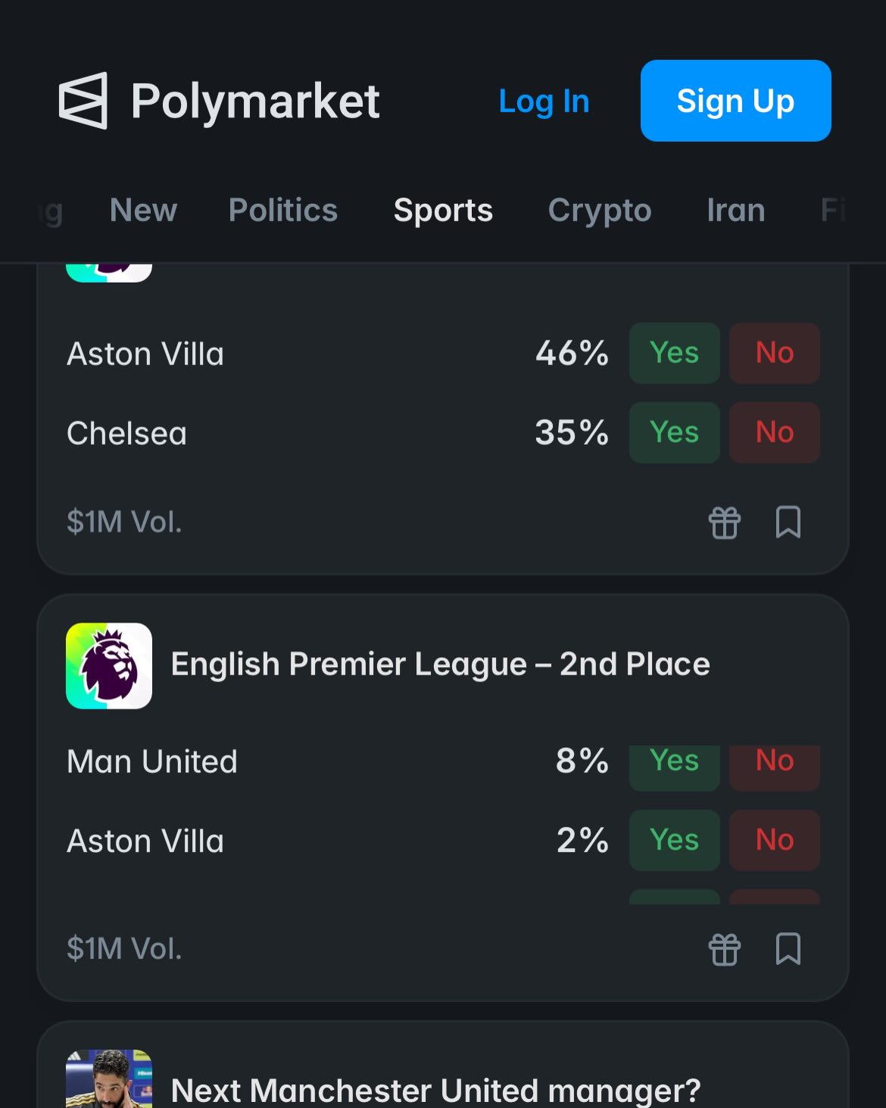The image size is (886, 1108).
Task: Choose Yes for Aston Villa at 2%
Action: pyautogui.click(x=674, y=840)
